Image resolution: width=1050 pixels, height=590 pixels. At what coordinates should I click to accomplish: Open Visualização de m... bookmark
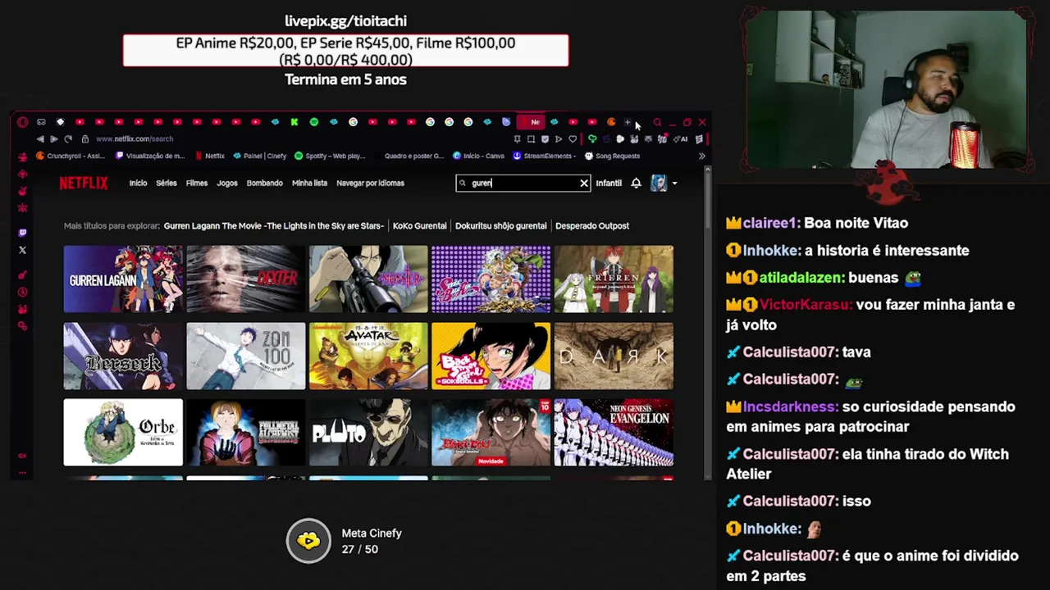(x=150, y=156)
